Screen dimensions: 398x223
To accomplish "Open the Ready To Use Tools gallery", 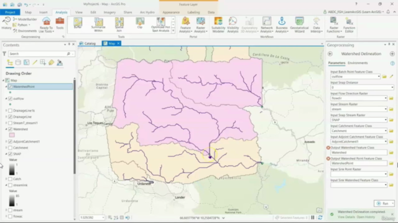I will coord(46,25).
